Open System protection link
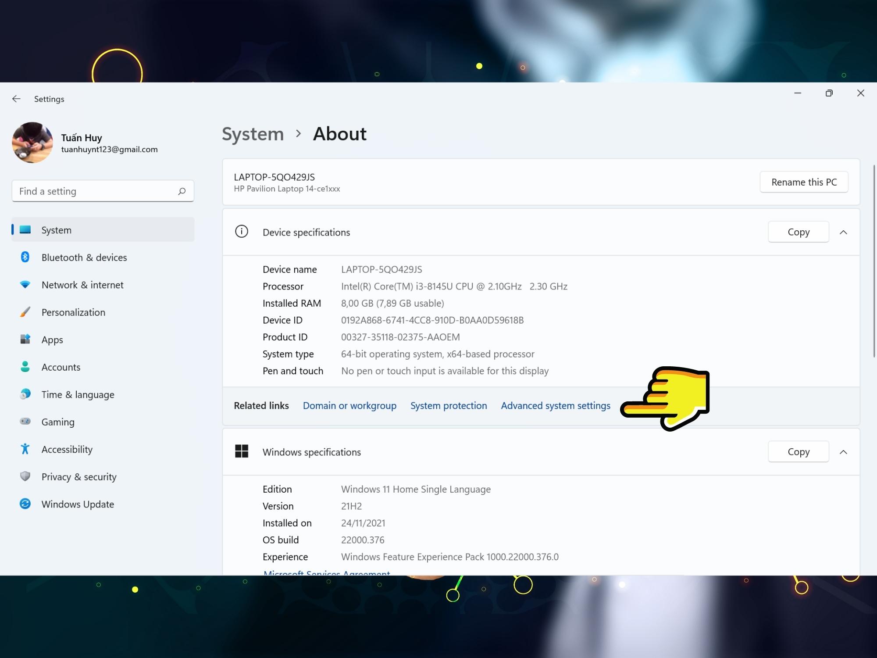 [x=449, y=405]
